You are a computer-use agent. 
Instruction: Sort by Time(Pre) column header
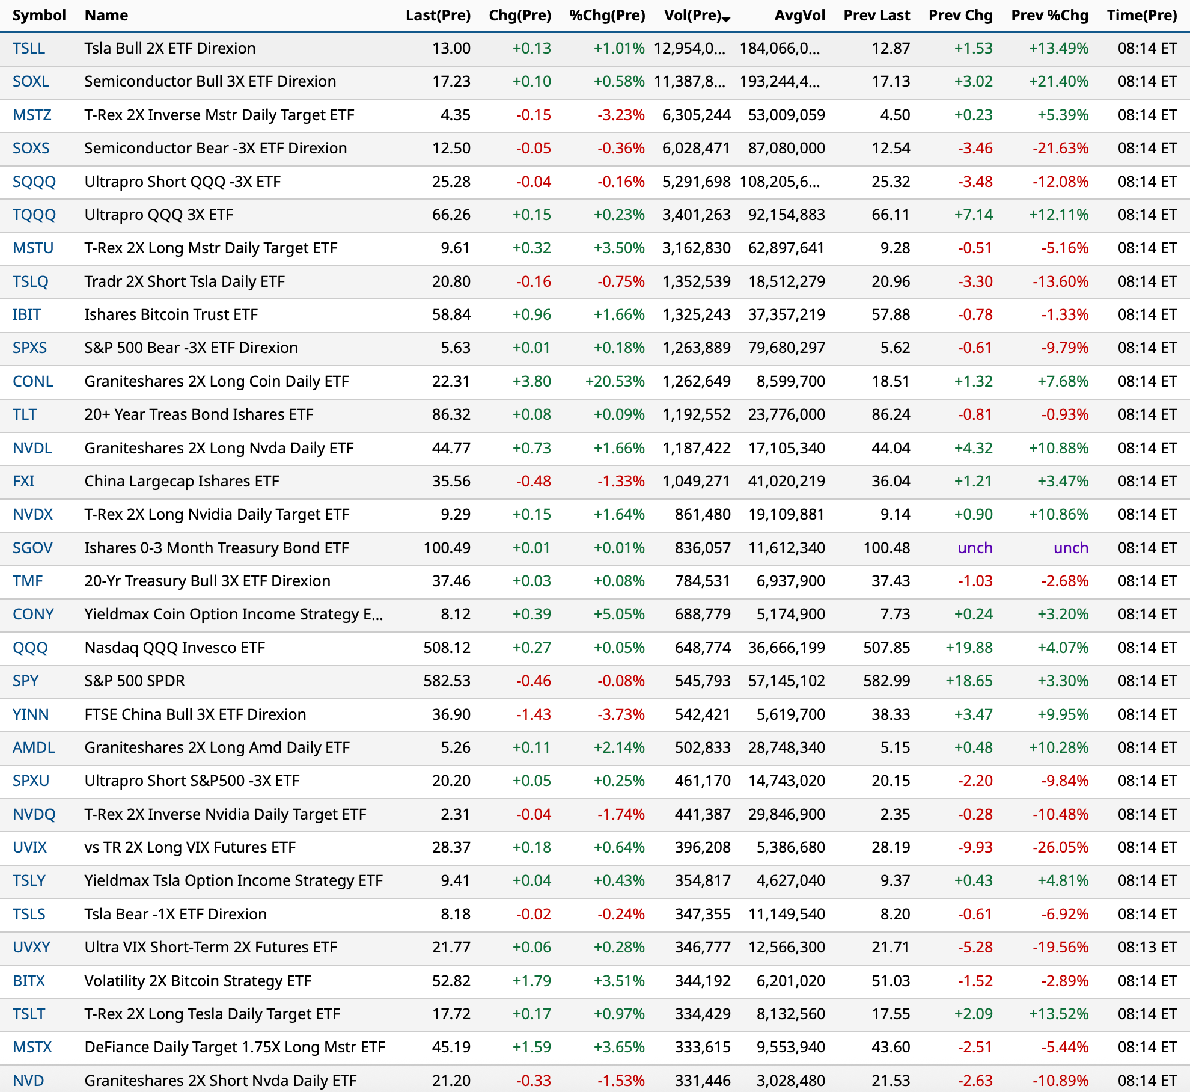(x=1141, y=16)
